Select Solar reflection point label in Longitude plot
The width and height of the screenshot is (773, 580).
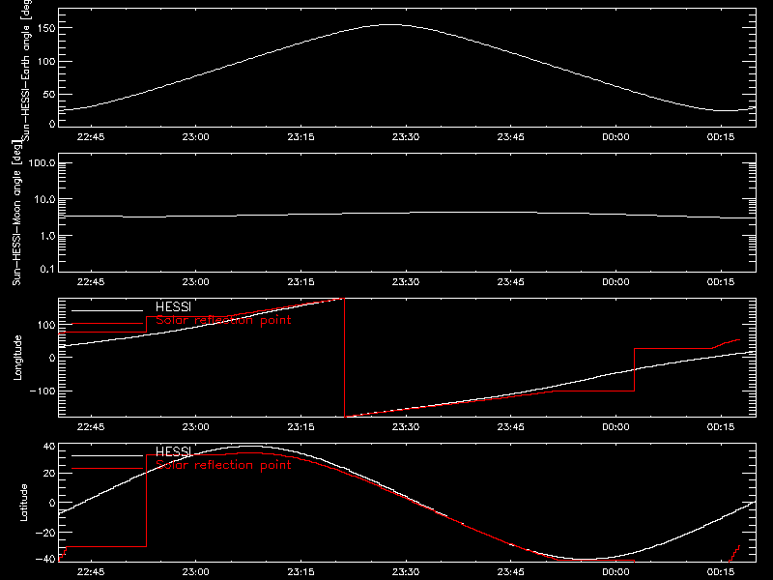pos(223,320)
